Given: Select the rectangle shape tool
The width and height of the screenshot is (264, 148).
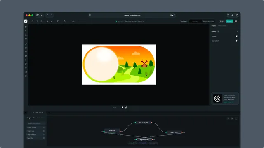Looking at the screenshot, I should (x=42, y=21).
